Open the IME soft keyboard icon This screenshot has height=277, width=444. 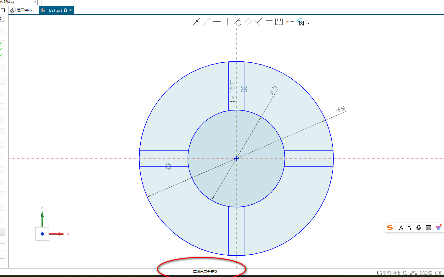(428, 228)
